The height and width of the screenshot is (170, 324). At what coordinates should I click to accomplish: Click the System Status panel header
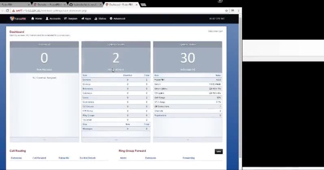coord(188,45)
